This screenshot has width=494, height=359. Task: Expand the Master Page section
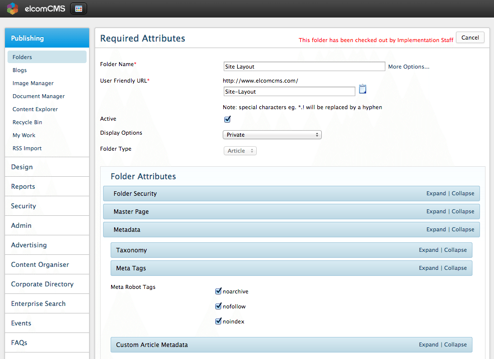click(436, 211)
